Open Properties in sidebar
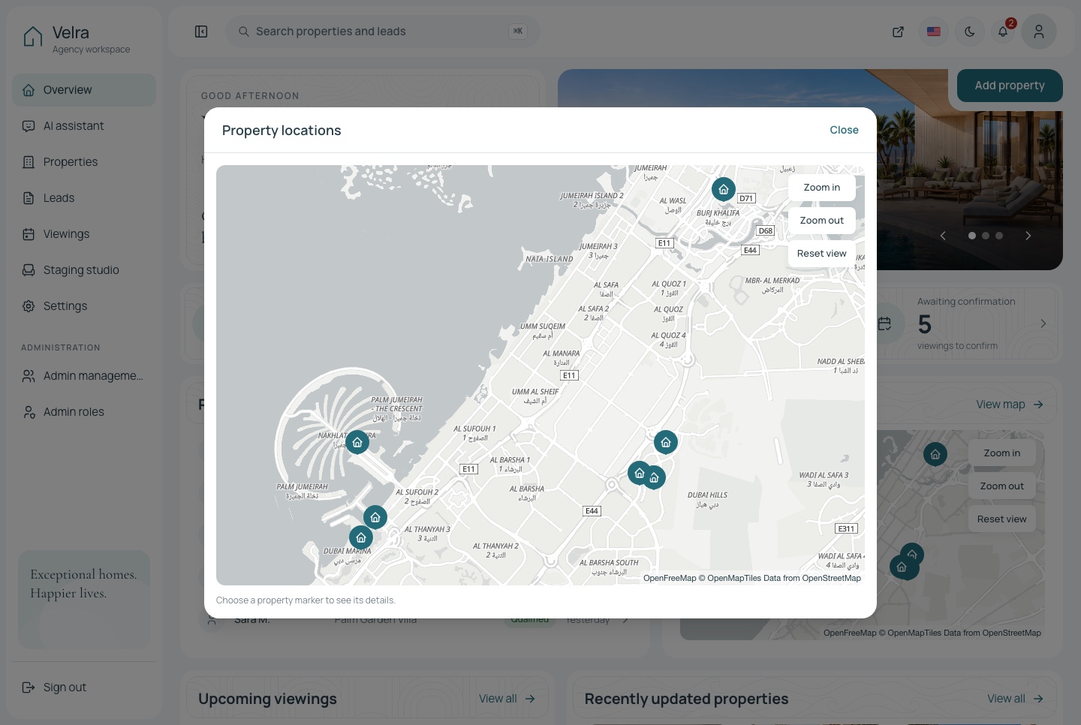This screenshot has width=1081, height=725. pos(84,162)
